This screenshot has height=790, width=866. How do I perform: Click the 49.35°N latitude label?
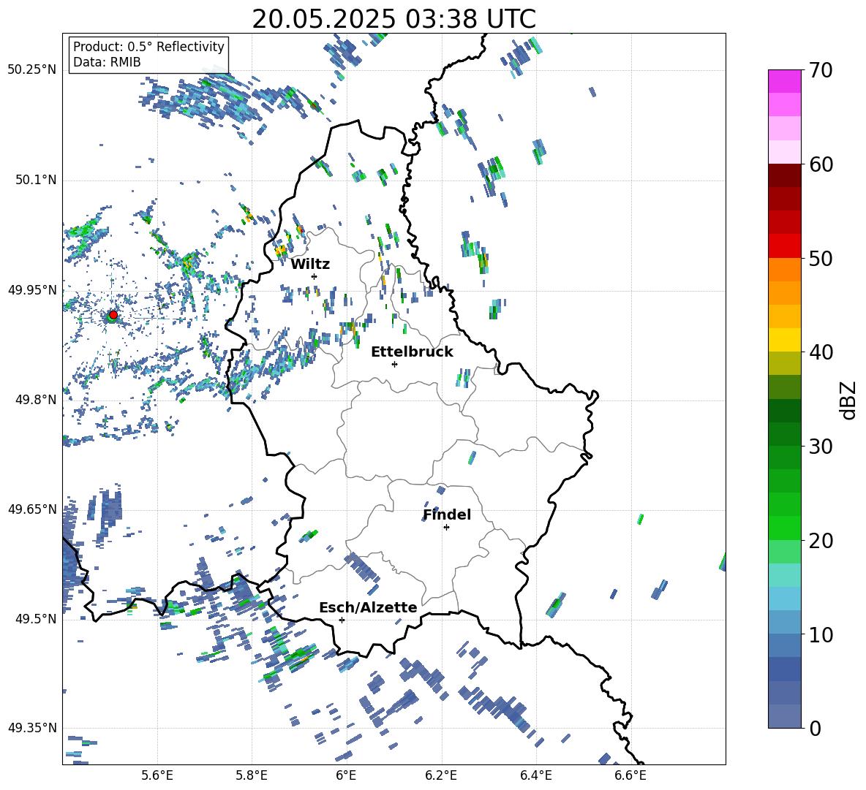coord(32,728)
